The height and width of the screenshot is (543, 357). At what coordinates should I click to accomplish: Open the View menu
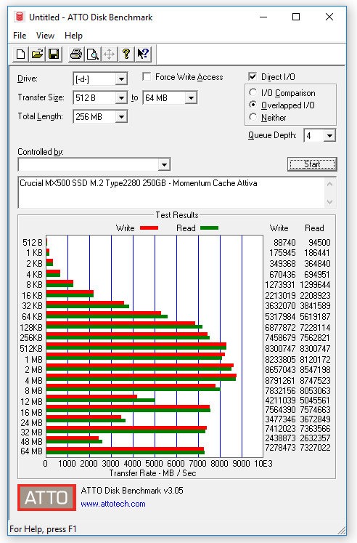click(x=45, y=36)
